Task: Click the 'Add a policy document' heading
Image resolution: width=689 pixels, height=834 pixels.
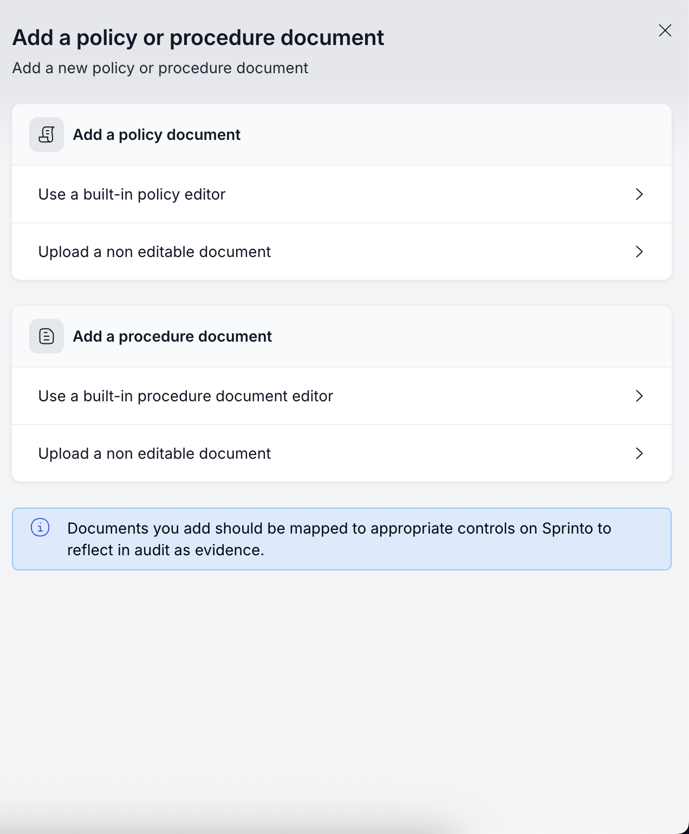Action: pyautogui.click(x=157, y=134)
